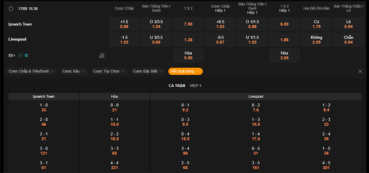Pick Liverpool win at 1.36
The width and height of the screenshot is (369, 173).
coord(188,40)
